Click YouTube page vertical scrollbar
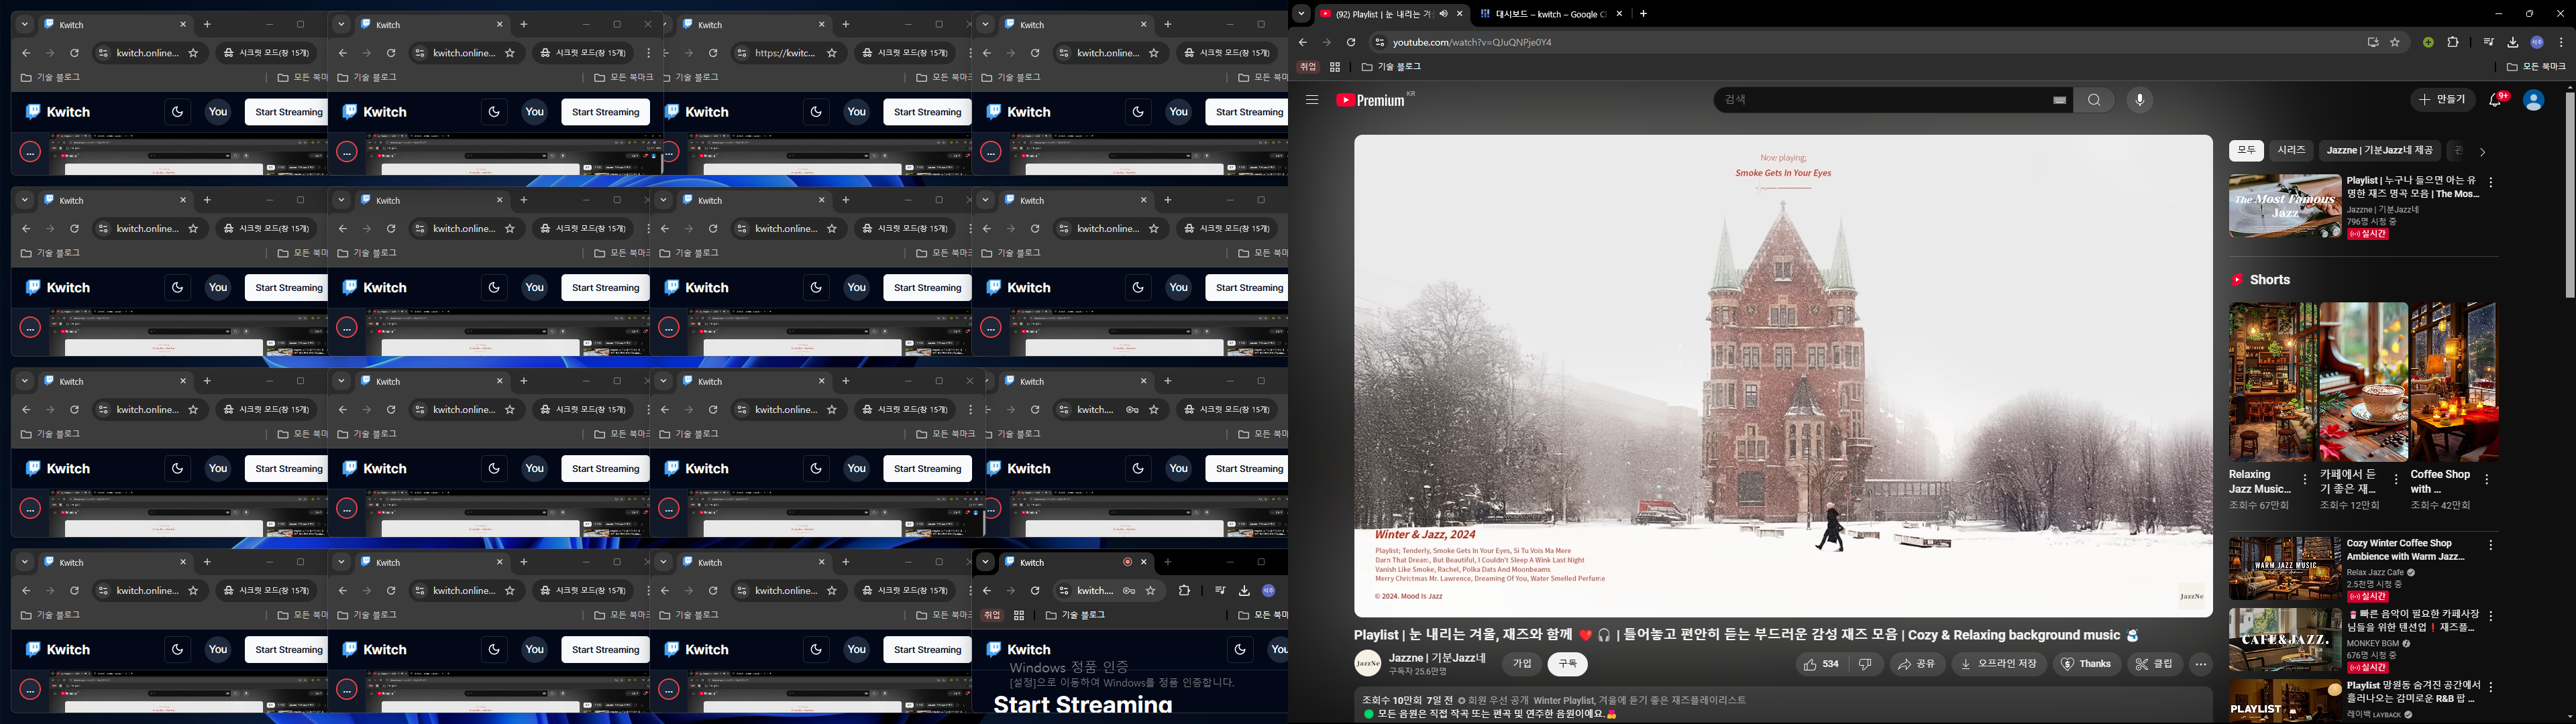The image size is (2576, 724). 2569,200
